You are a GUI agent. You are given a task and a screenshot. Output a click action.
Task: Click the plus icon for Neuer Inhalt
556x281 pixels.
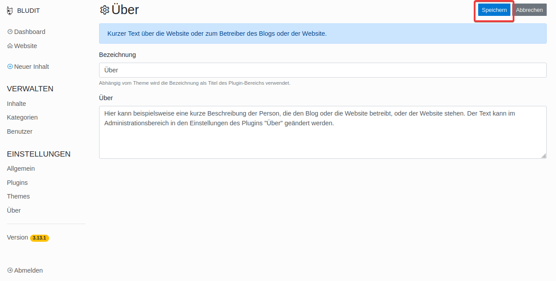[10, 67]
